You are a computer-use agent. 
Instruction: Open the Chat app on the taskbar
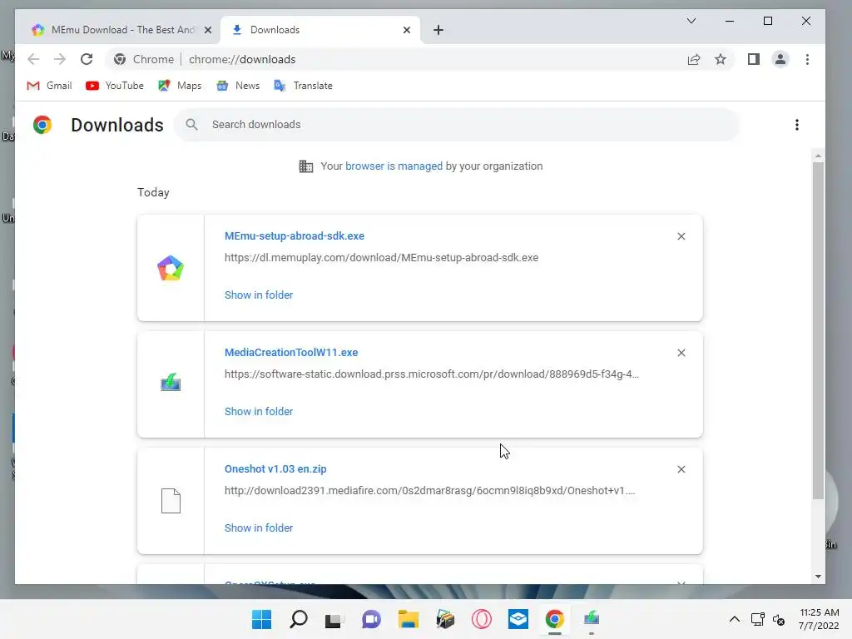point(371,619)
